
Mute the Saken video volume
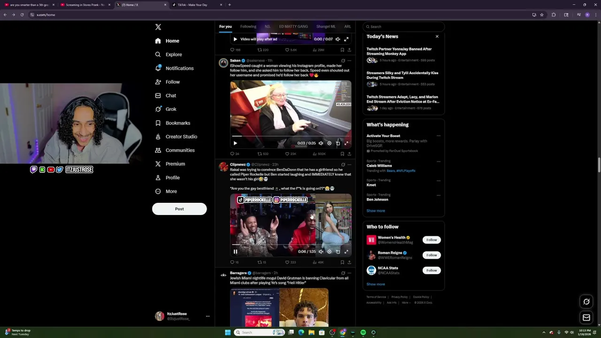321,143
